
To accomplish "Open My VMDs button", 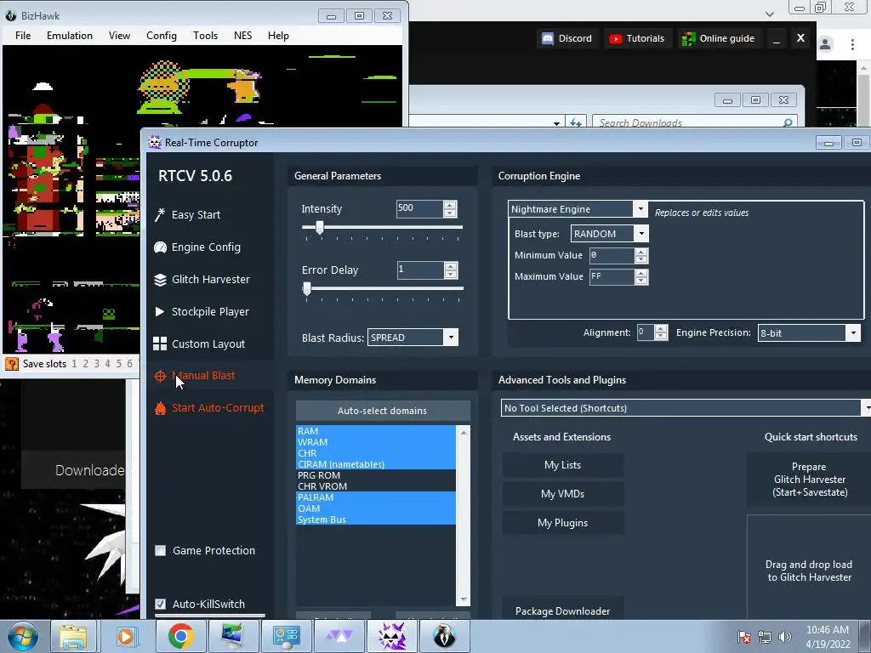I will click(x=563, y=494).
